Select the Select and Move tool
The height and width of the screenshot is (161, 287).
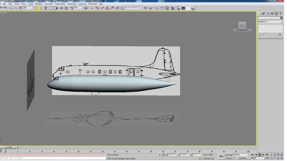coord(61,8)
